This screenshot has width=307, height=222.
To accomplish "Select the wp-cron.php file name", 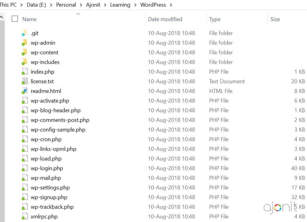I will click(x=46, y=139).
